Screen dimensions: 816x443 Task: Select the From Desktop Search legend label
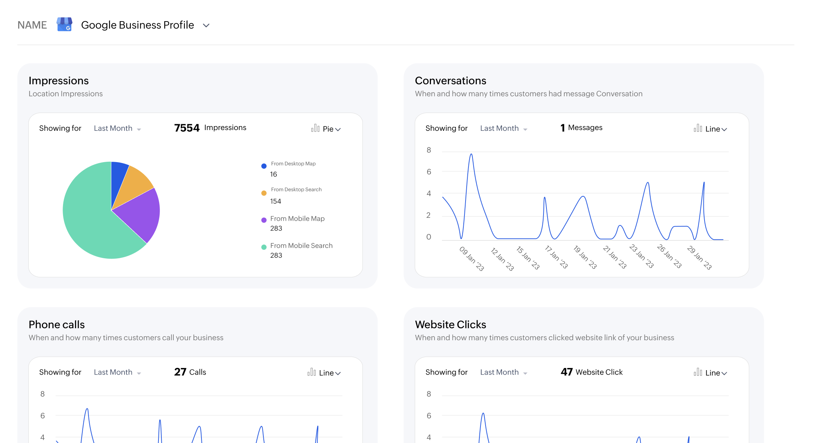click(296, 189)
